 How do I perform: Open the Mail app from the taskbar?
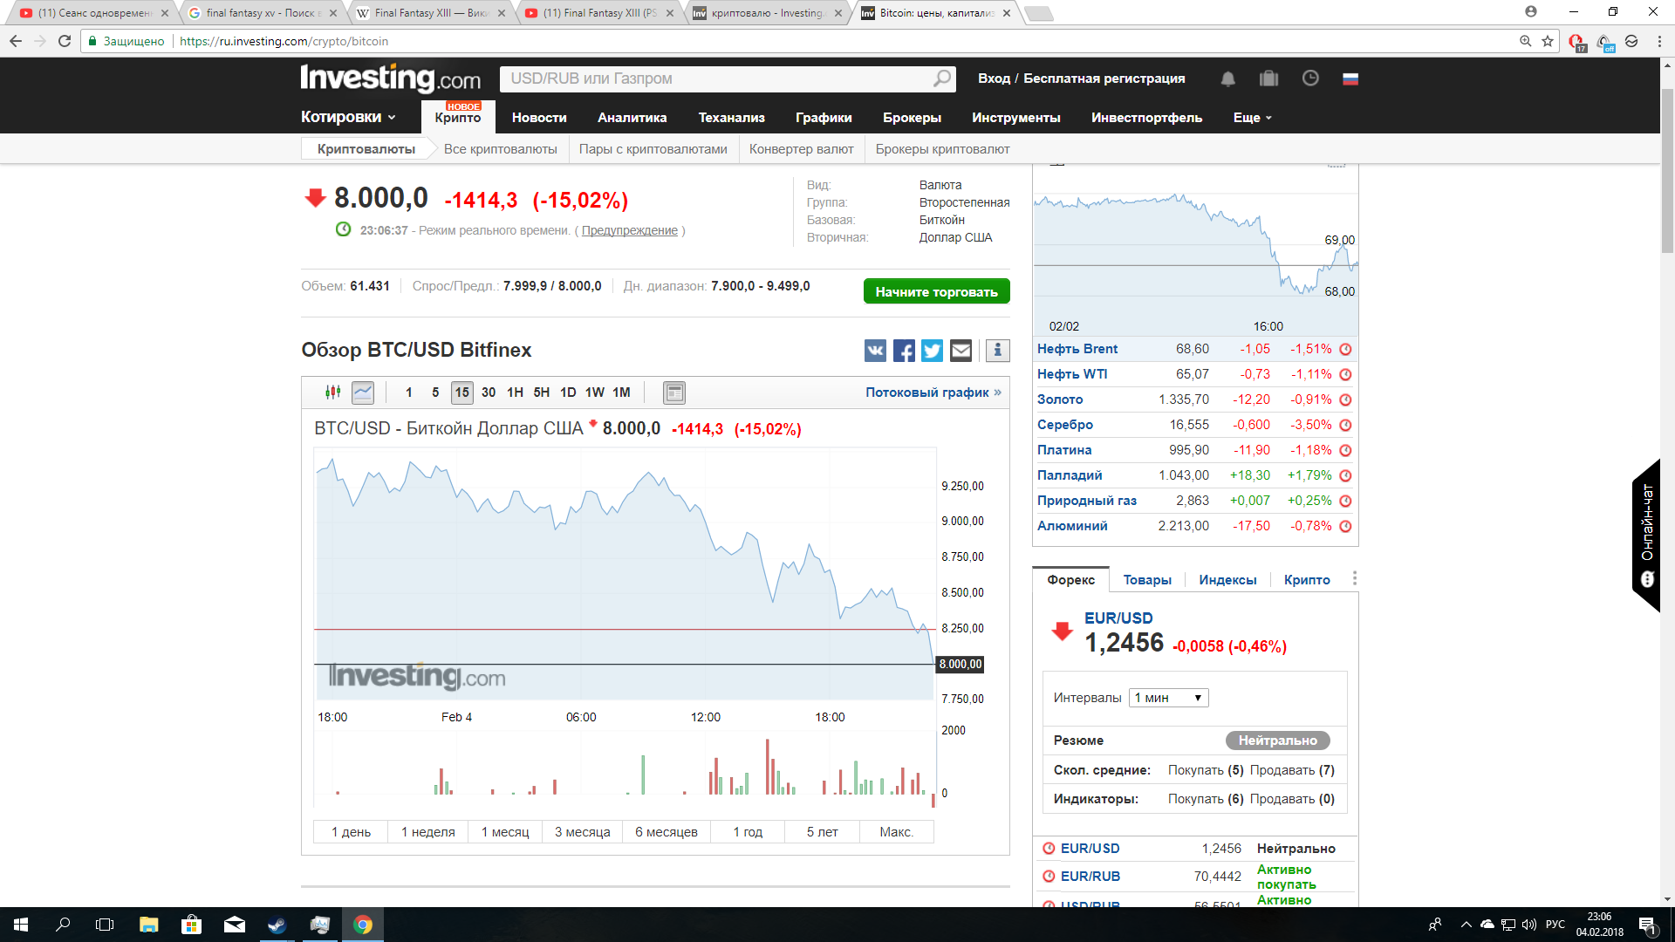pyautogui.click(x=235, y=925)
